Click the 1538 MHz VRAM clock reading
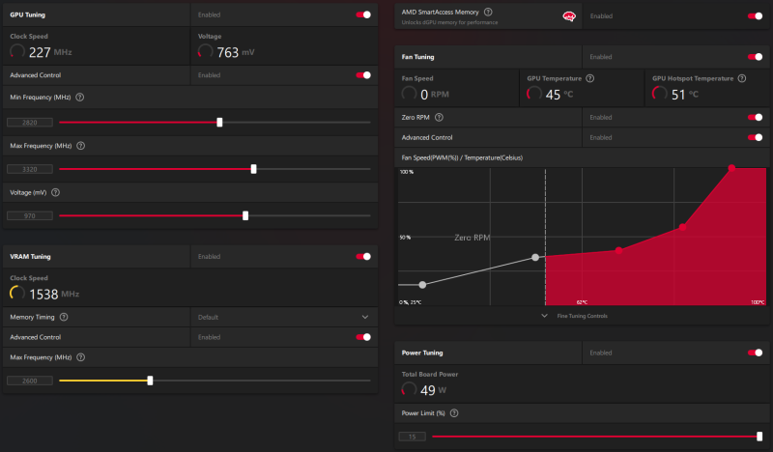This screenshot has height=452, width=773. (x=54, y=295)
